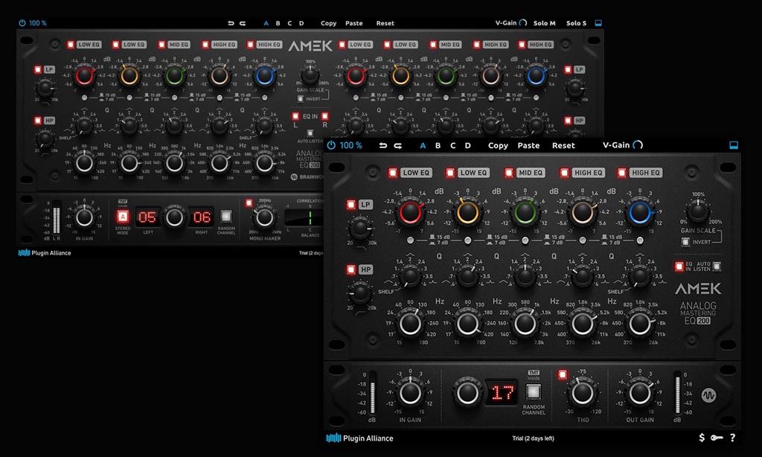Click Solo M in the back window
Viewport: 762px width, 457px height.
[x=544, y=23]
